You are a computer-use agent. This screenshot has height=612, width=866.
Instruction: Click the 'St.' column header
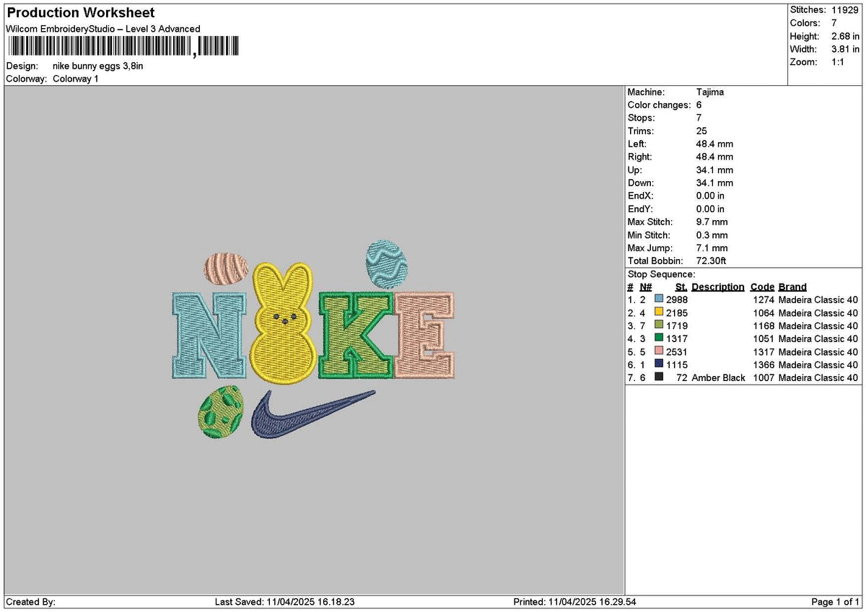coord(681,287)
